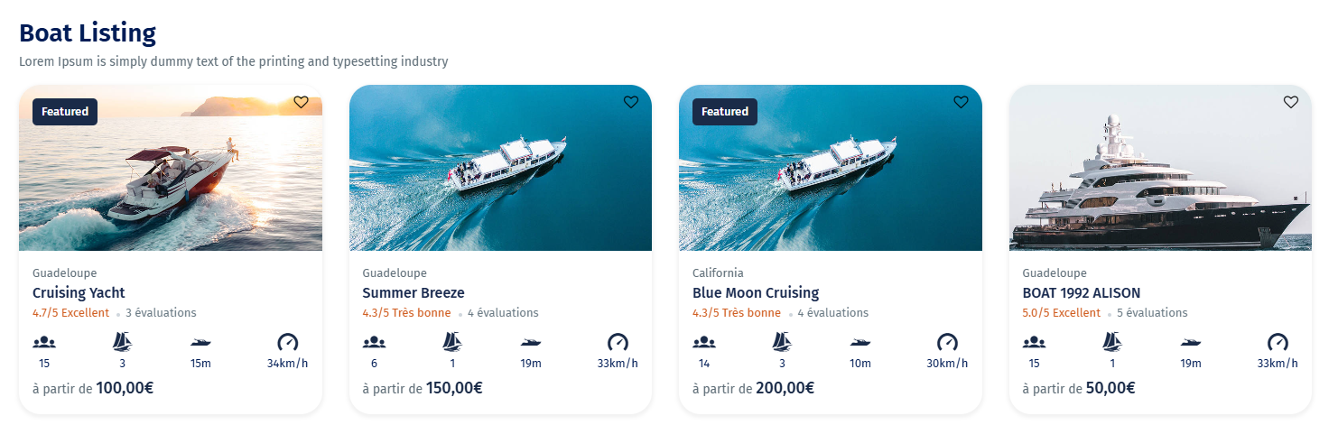Click speedometer icon on BOAT 1992 ALISON card
This screenshot has height=434, width=1338.
tap(1277, 342)
